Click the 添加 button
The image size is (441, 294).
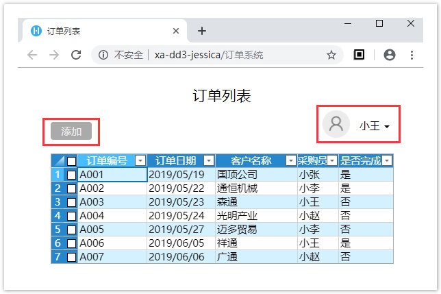(71, 131)
